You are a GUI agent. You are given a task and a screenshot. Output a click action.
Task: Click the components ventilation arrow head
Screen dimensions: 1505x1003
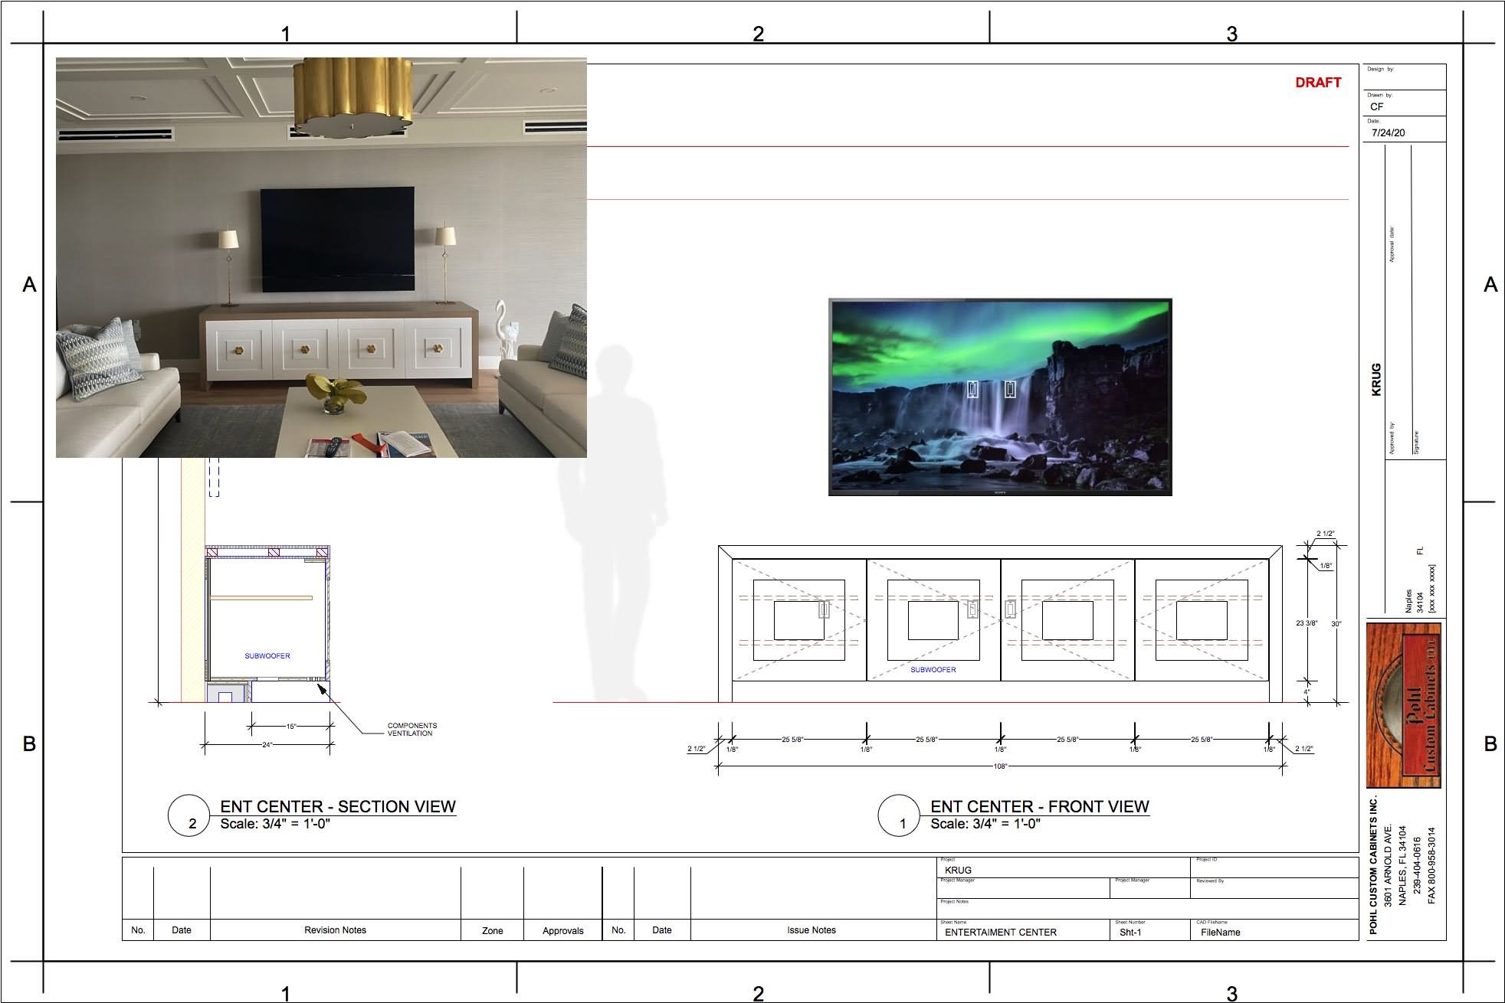322,689
